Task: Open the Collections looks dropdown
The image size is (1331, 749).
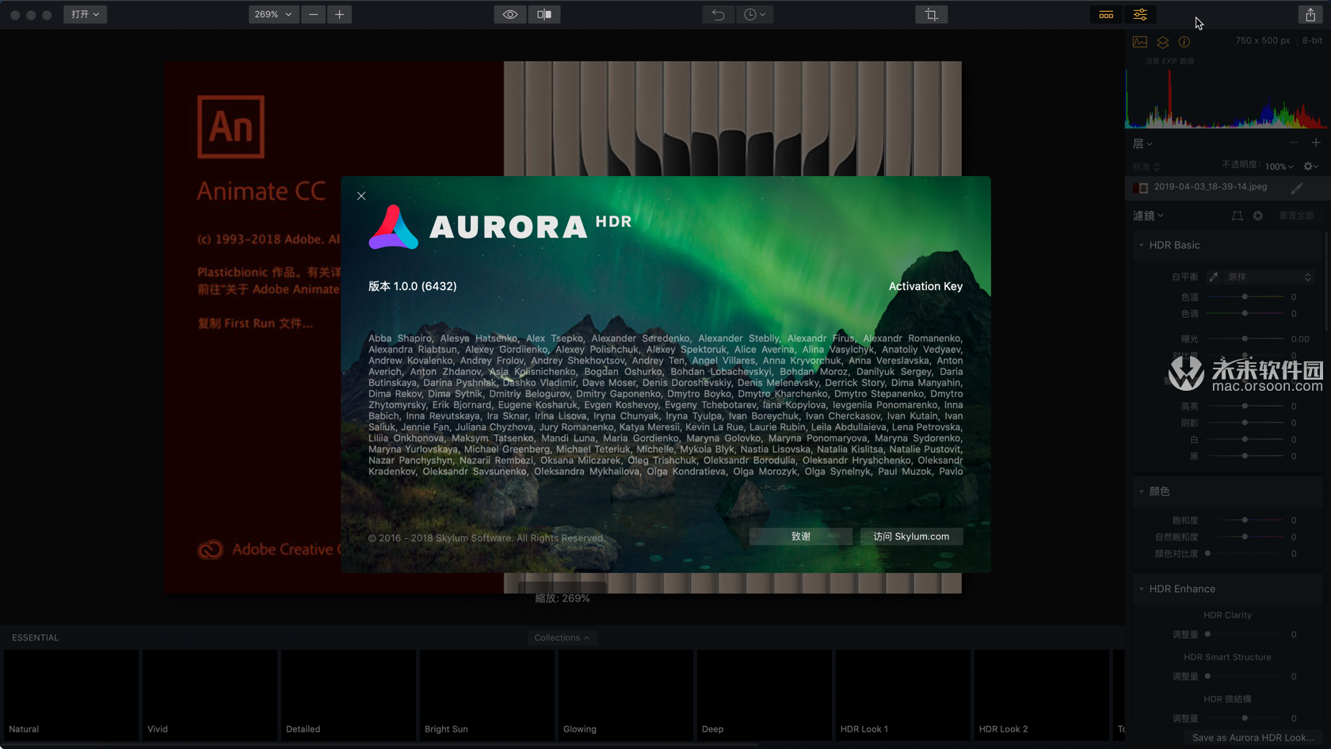Action: click(x=562, y=638)
